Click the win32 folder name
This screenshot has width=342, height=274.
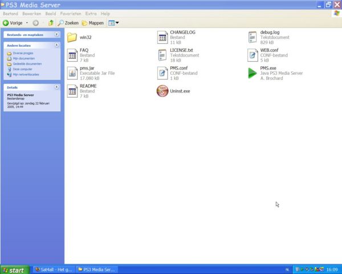(85, 37)
